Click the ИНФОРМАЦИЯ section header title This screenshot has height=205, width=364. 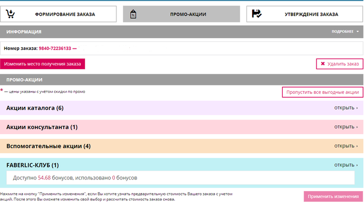(x=24, y=32)
